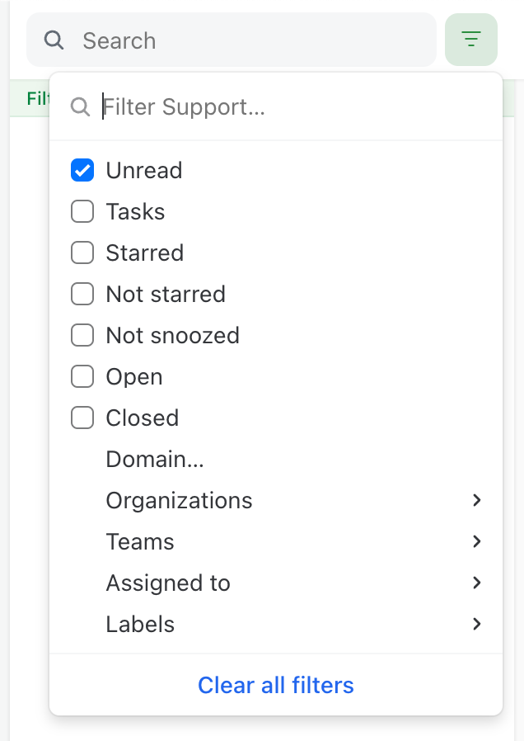Screen dimensions: 524x741
Task: Enable the Tasks filter
Action: coord(82,211)
